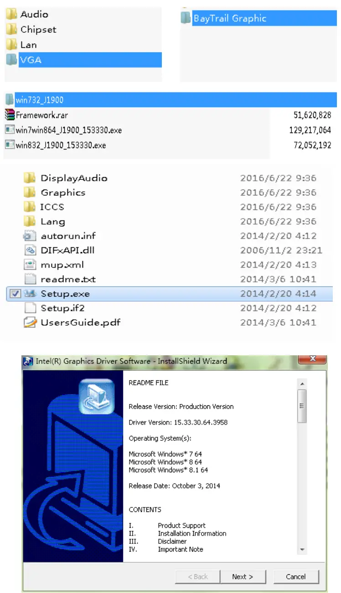Click the Installation Information contents entry

coord(192,533)
